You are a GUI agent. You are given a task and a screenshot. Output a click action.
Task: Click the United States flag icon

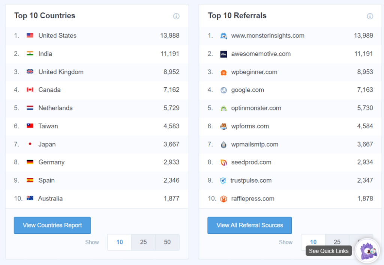point(30,36)
